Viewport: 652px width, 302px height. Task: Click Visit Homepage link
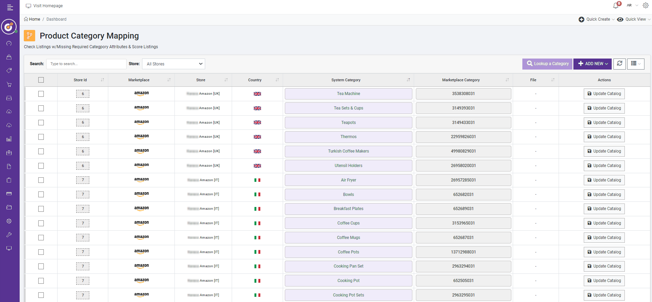(x=44, y=6)
